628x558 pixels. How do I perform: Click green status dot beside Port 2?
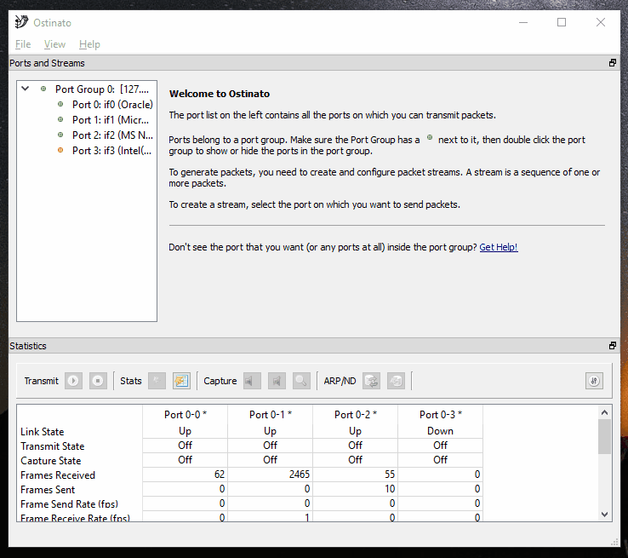tap(60, 135)
